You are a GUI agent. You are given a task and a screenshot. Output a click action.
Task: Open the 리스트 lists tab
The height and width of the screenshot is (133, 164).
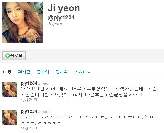tap(80, 72)
